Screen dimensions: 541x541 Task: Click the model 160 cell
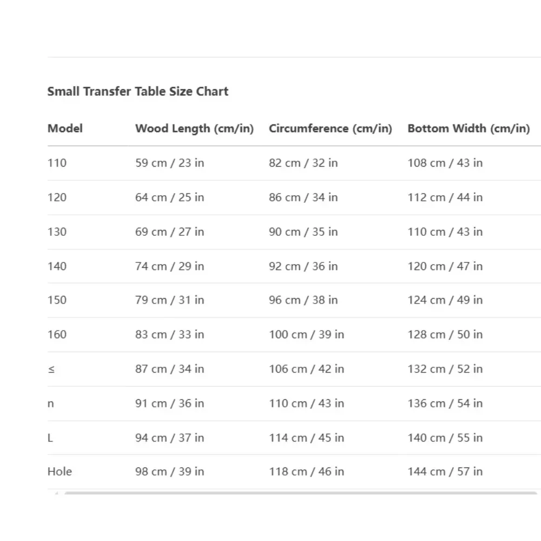click(x=57, y=334)
